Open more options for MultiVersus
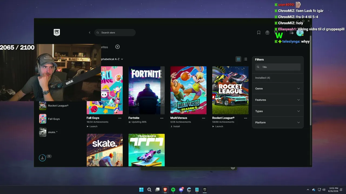The width and height of the screenshot is (346, 194). pyautogui.click(x=204, y=118)
